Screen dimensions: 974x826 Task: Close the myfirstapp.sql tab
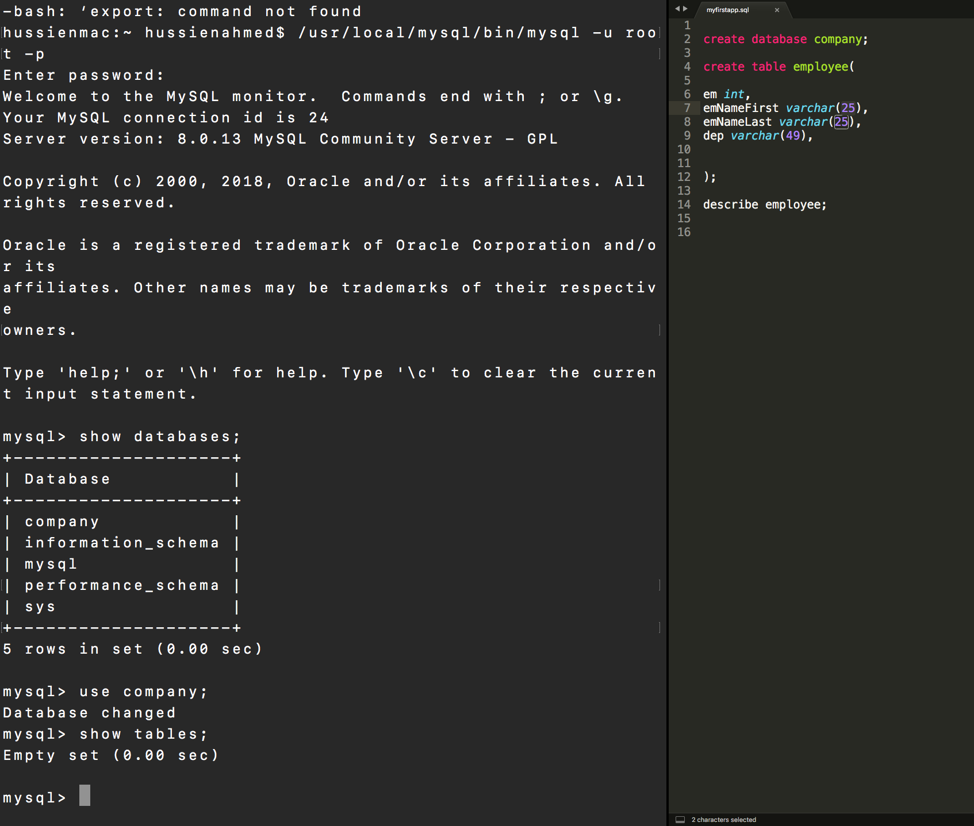click(777, 10)
